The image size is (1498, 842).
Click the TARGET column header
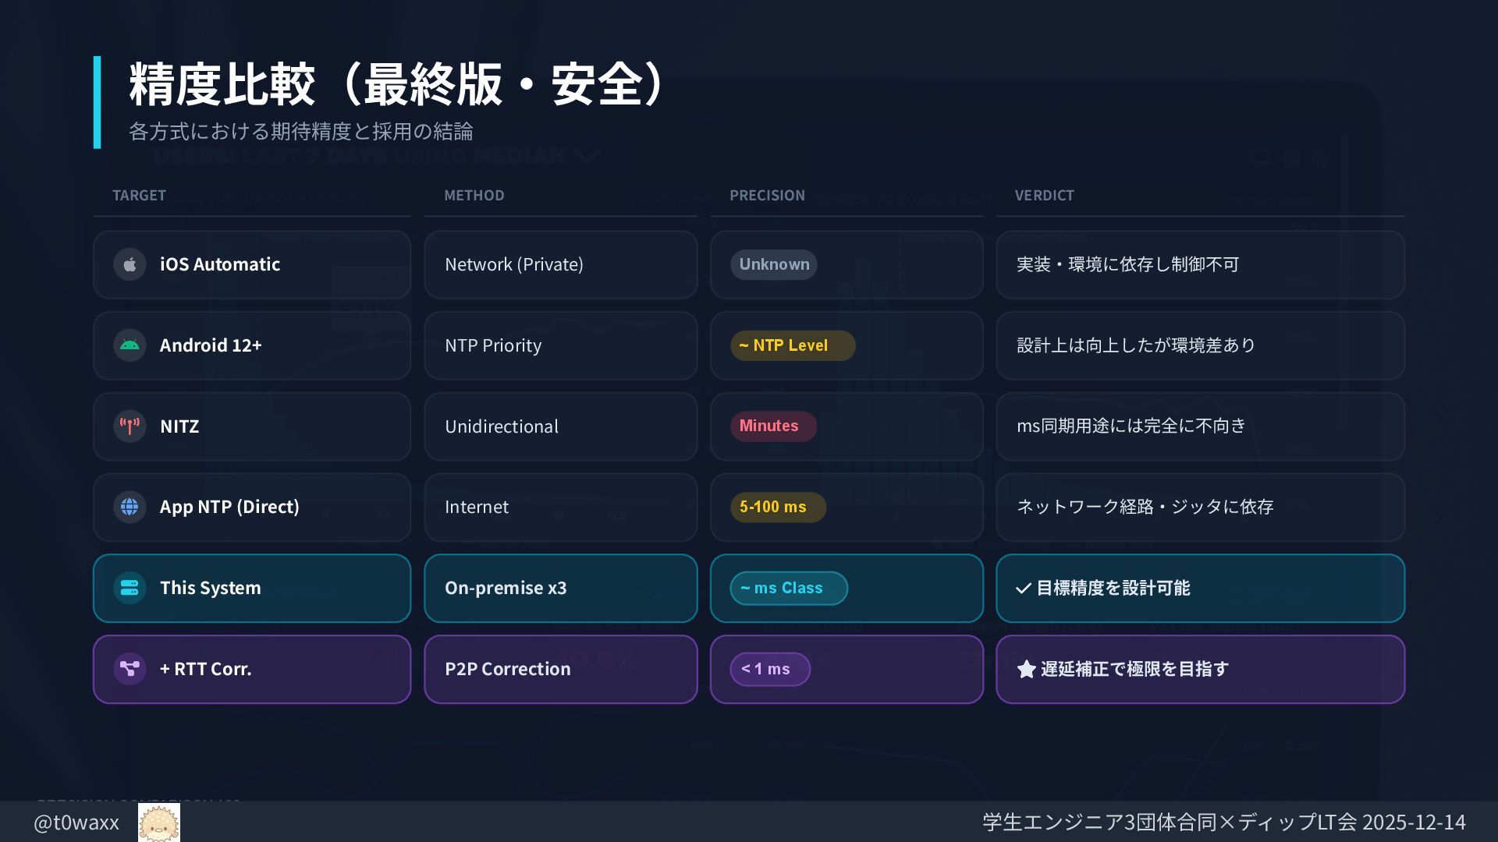click(x=139, y=196)
